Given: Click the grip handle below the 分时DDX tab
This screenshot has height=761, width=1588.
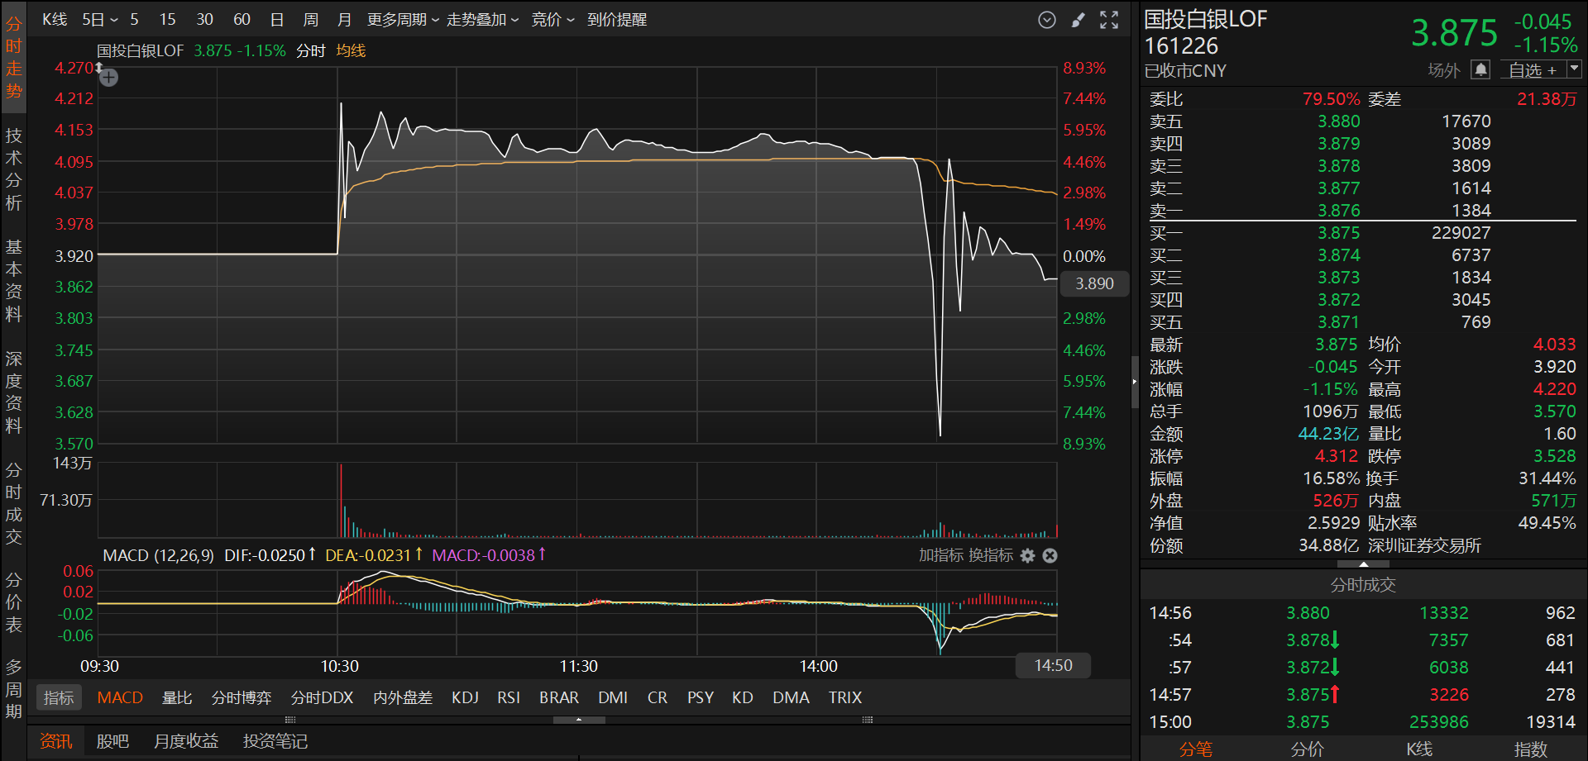Looking at the screenshot, I should point(290,720).
